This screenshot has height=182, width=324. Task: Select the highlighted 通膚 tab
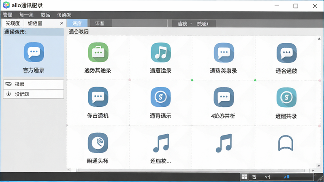point(77,23)
